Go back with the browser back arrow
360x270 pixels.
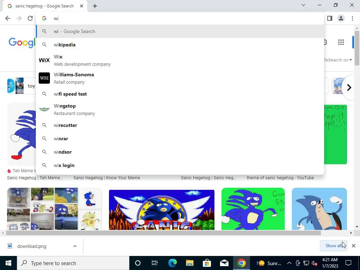[8, 18]
